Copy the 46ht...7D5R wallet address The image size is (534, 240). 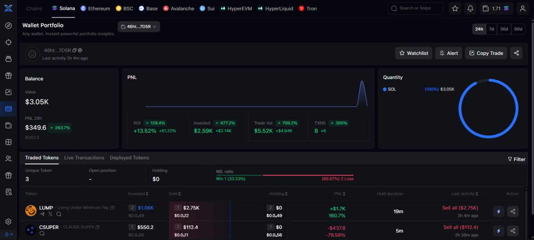coord(74,50)
